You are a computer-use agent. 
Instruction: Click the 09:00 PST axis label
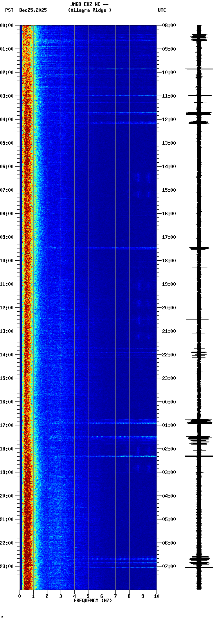click(7, 237)
